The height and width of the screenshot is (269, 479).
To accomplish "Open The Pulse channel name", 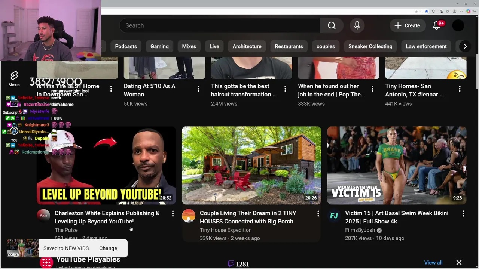I will click(x=66, y=230).
